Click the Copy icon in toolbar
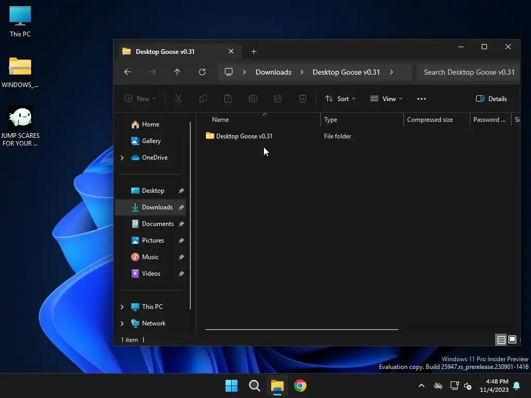The width and height of the screenshot is (531, 398). (x=203, y=98)
